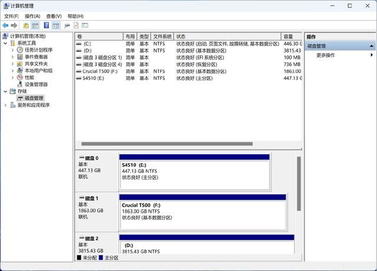Select 设备管理器 in the sidebar
This screenshot has height=271, width=377.
36,84
